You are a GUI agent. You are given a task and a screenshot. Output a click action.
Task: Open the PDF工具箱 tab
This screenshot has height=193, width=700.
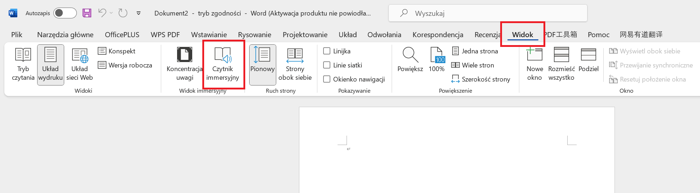tap(561, 35)
